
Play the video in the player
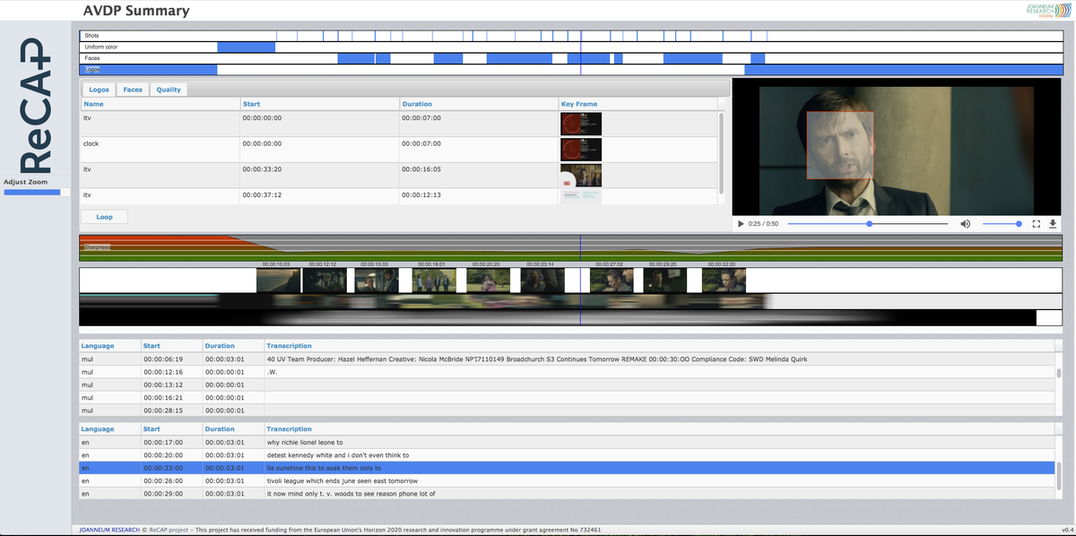(x=741, y=223)
